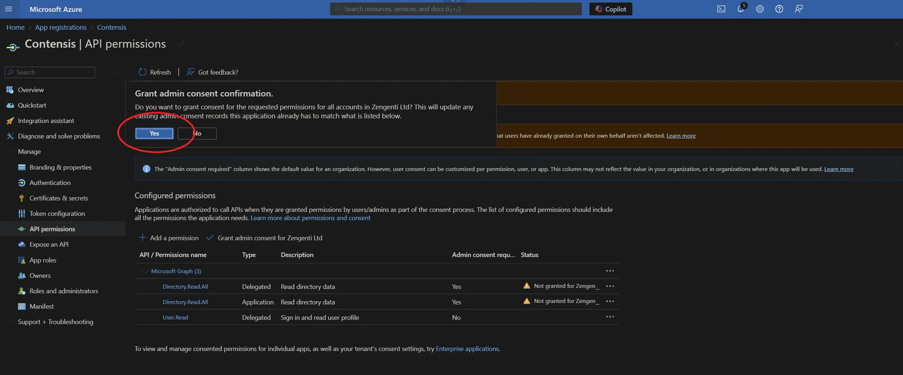
Task: Open more options for User.Read row
Action: (610, 317)
